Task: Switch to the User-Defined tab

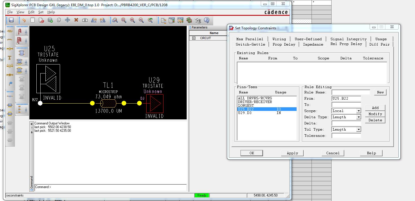Action: pos(308,39)
